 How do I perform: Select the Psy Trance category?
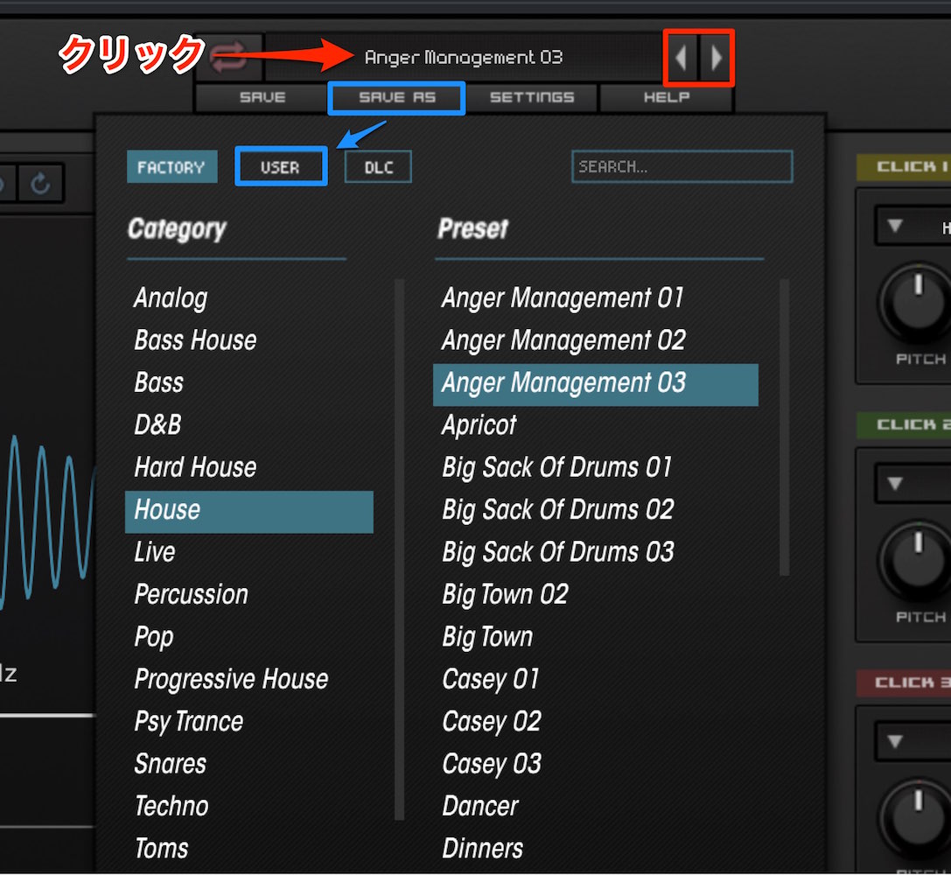(248, 722)
